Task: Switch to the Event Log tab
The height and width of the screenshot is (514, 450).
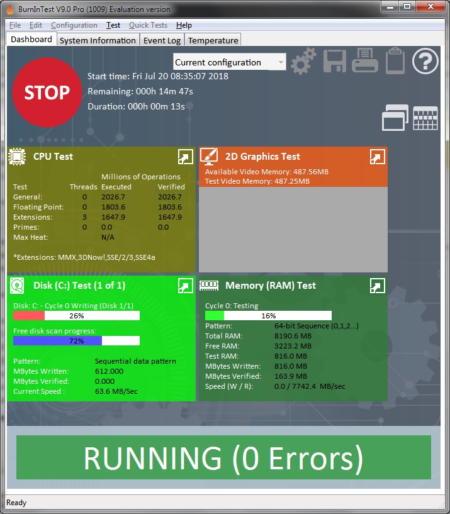Action: tap(162, 40)
